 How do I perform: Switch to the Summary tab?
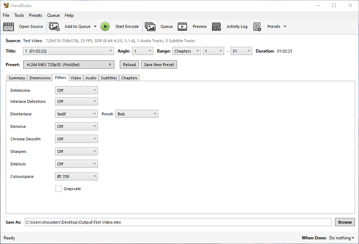17,78
